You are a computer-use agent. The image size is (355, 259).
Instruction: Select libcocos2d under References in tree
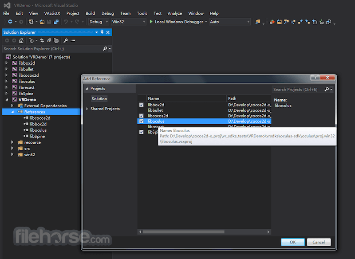pos(40,118)
